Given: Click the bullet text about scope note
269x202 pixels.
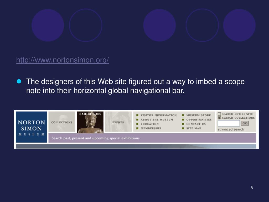Looking at the screenshot, I should (135, 86).
